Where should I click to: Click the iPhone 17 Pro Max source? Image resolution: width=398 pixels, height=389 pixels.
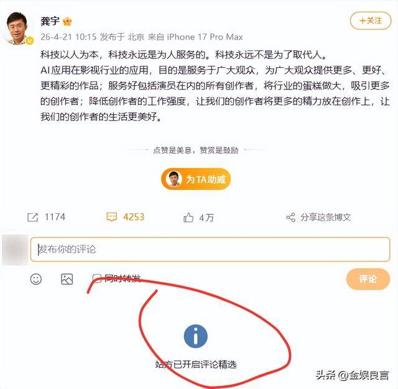(x=205, y=37)
